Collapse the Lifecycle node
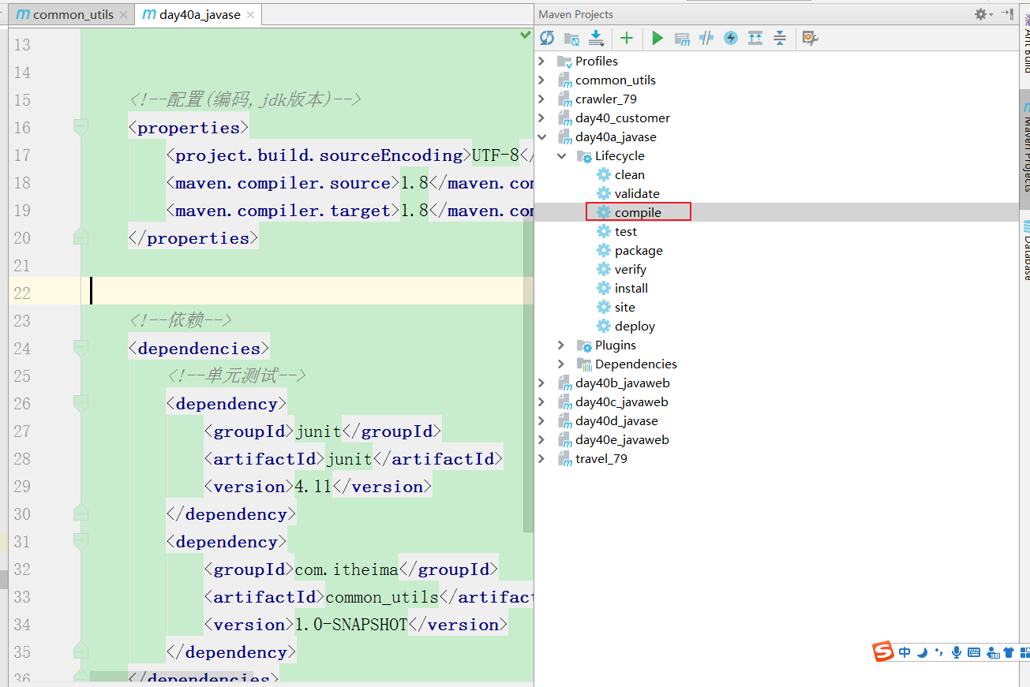Viewport: 1030px width, 687px height. pyautogui.click(x=561, y=155)
